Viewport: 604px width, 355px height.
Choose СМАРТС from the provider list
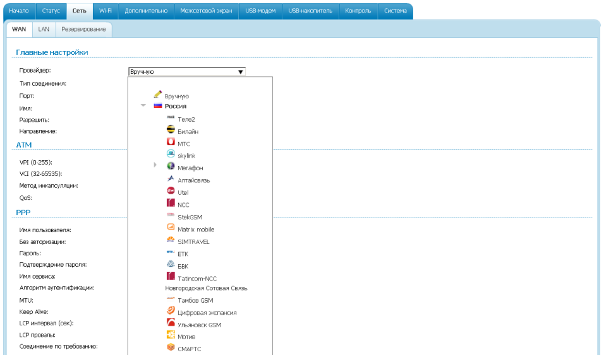(189, 349)
